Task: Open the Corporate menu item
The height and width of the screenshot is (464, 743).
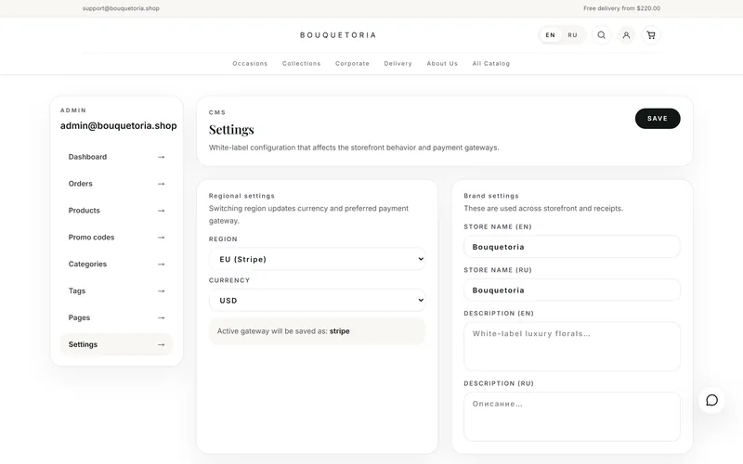Action: pos(352,63)
